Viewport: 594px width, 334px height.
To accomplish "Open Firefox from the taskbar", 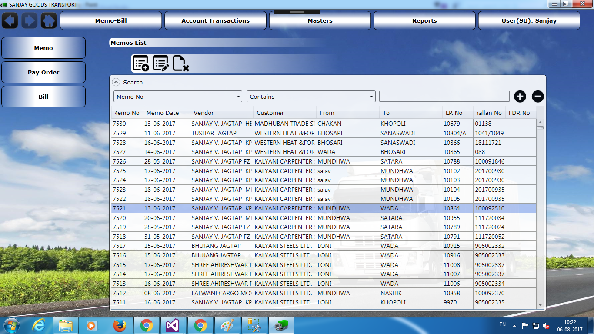I will tap(119, 325).
